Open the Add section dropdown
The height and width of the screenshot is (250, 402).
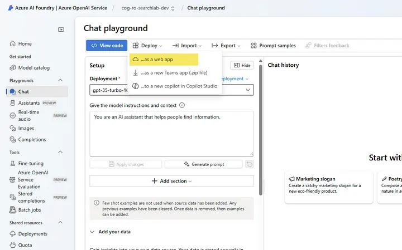171,181
